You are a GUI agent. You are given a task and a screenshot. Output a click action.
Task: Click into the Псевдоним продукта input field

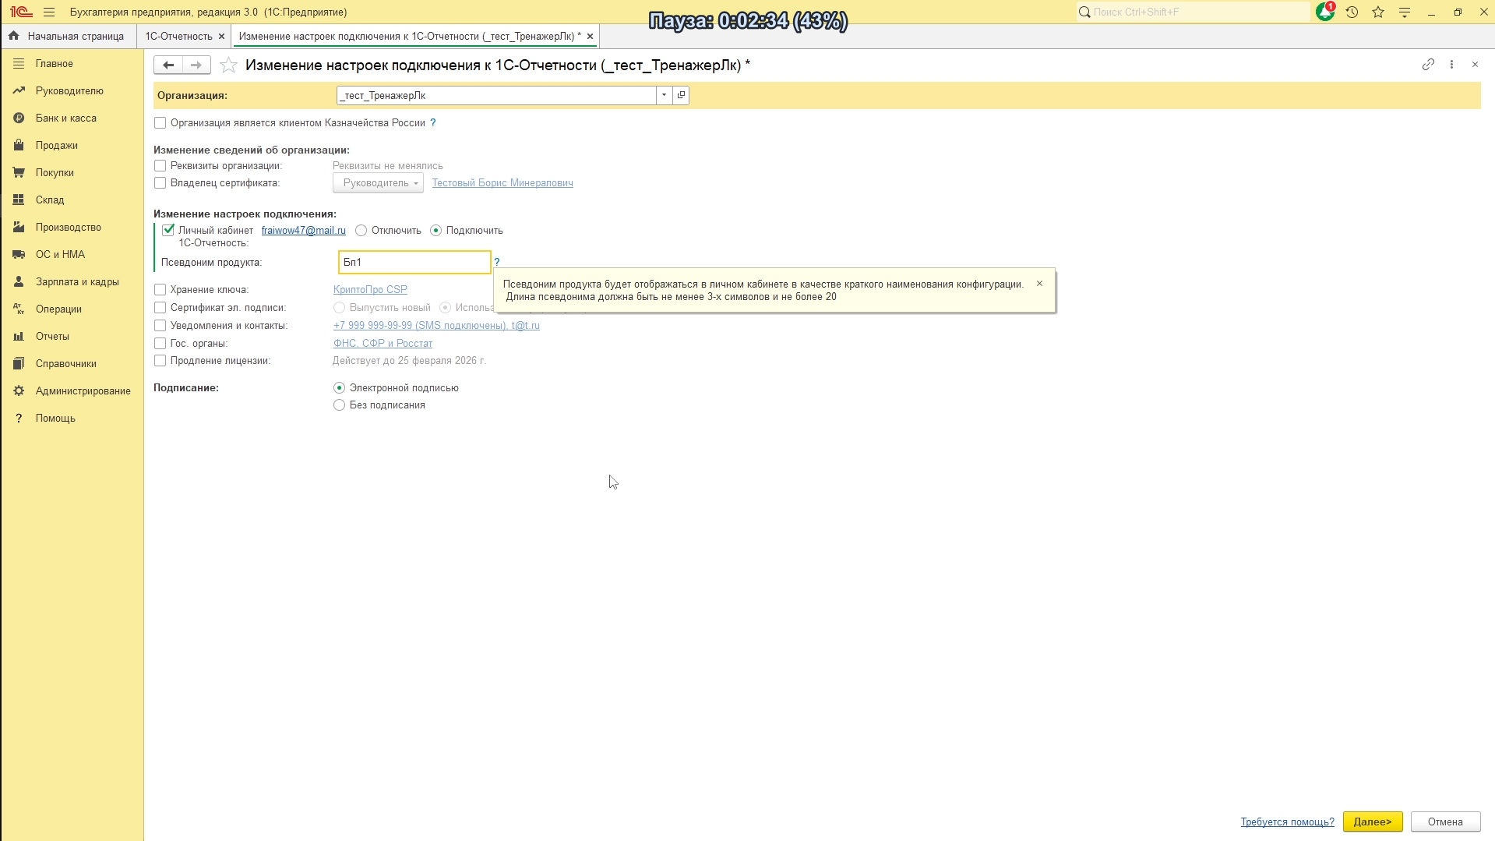click(414, 263)
